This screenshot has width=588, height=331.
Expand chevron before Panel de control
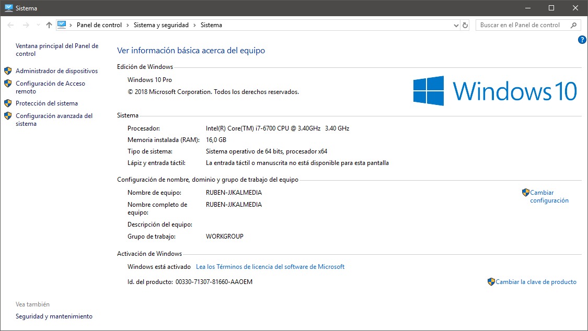pyautogui.click(x=71, y=25)
